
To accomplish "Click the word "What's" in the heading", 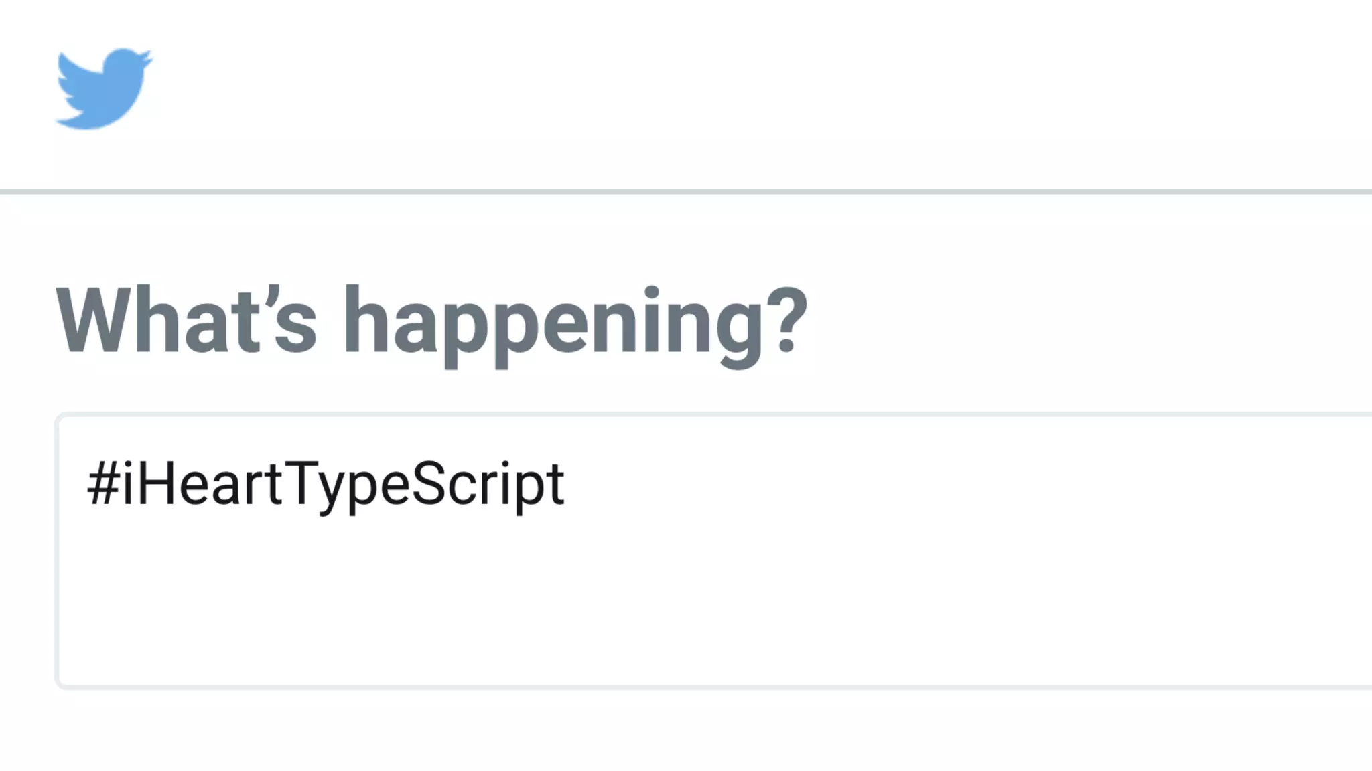I will coord(186,320).
